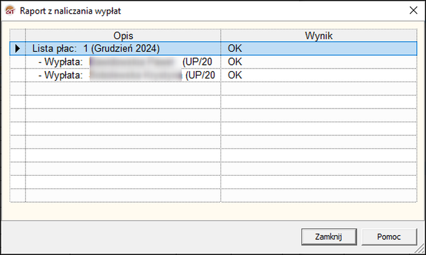The width and height of the screenshot is (426, 255).
Task: Click OK result of second Wypłata row
Action: tap(235, 75)
